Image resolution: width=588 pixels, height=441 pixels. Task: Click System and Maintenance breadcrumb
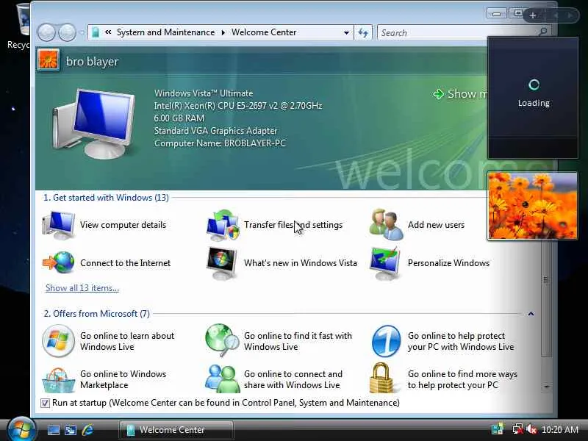click(166, 32)
